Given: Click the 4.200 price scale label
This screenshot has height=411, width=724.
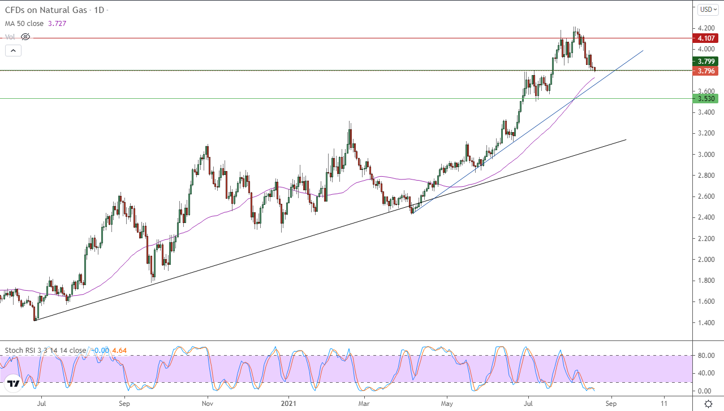Looking at the screenshot, I should (x=706, y=28).
